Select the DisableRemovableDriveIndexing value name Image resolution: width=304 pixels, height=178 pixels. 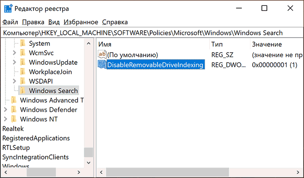[x=155, y=65]
